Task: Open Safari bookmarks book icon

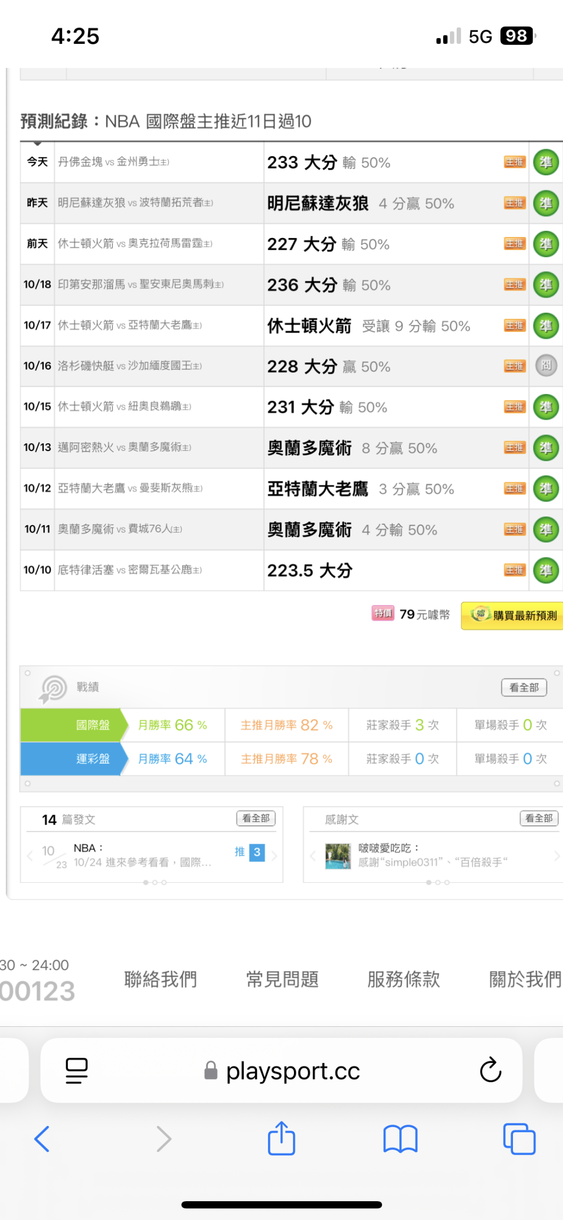Action: click(x=400, y=1139)
